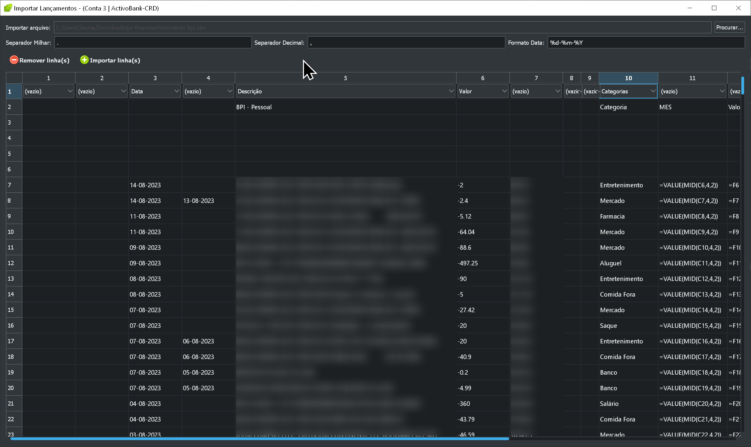Expand the Valor column mapping dropdown
Image resolution: width=751 pixels, height=447 pixels.
pyautogui.click(x=482, y=91)
